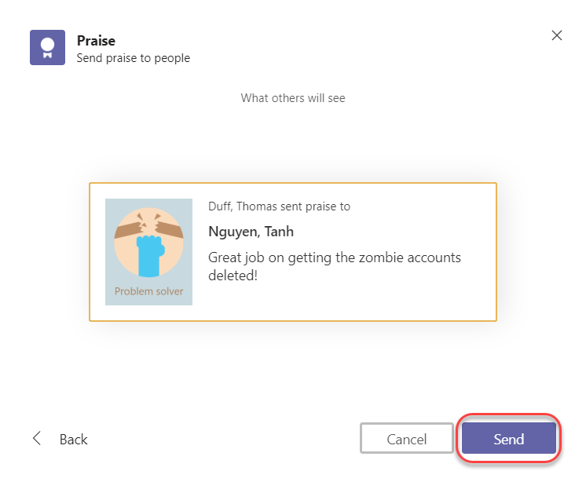Image resolution: width=586 pixels, height=482 pixels.
Task: Click the Problem solver badge image
Action: [x=148, y=251]
